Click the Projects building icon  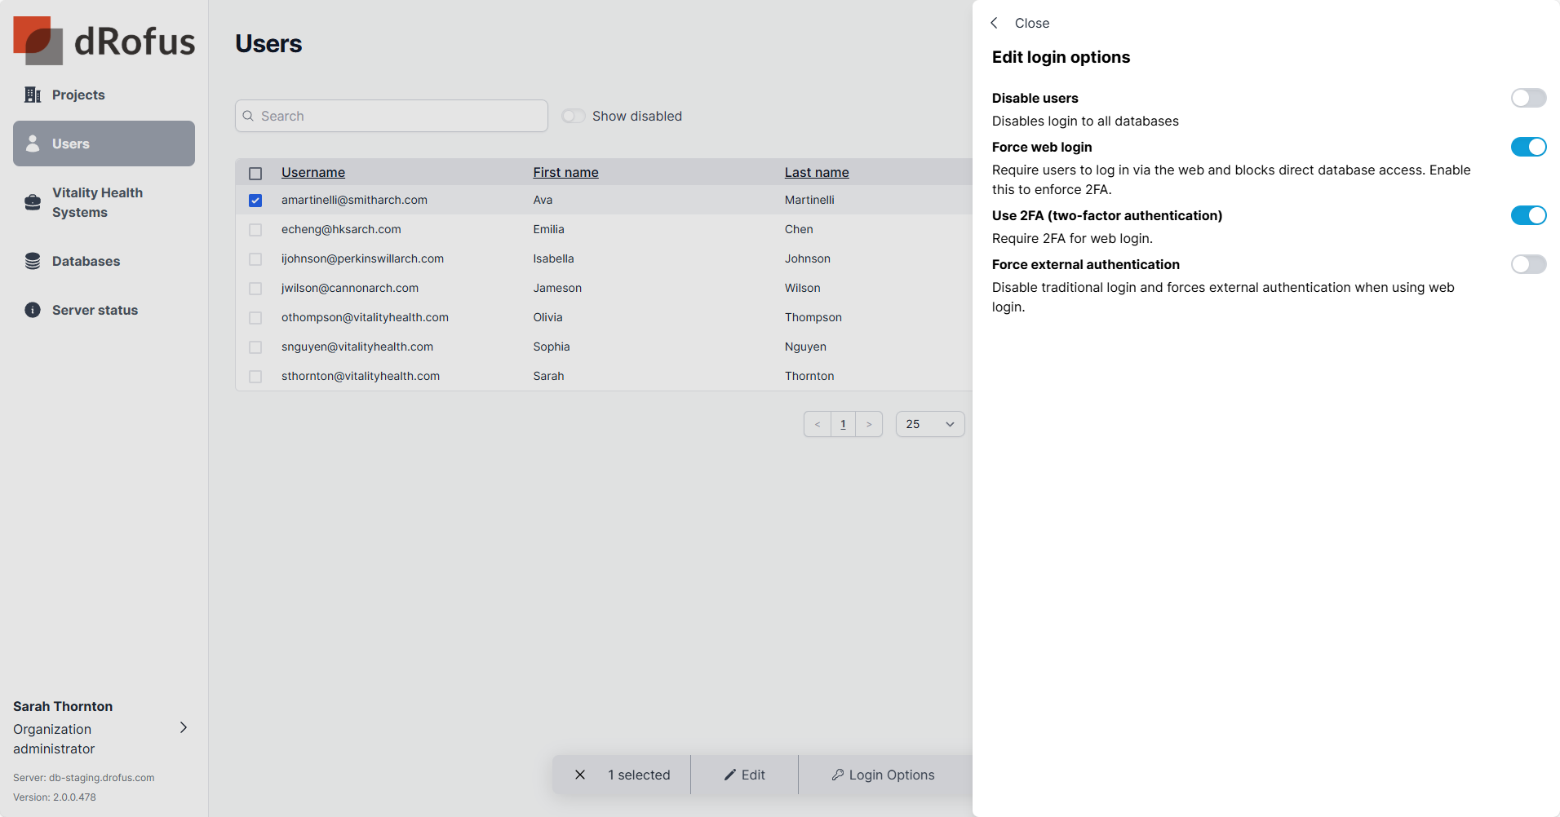[x=33, y=95]
